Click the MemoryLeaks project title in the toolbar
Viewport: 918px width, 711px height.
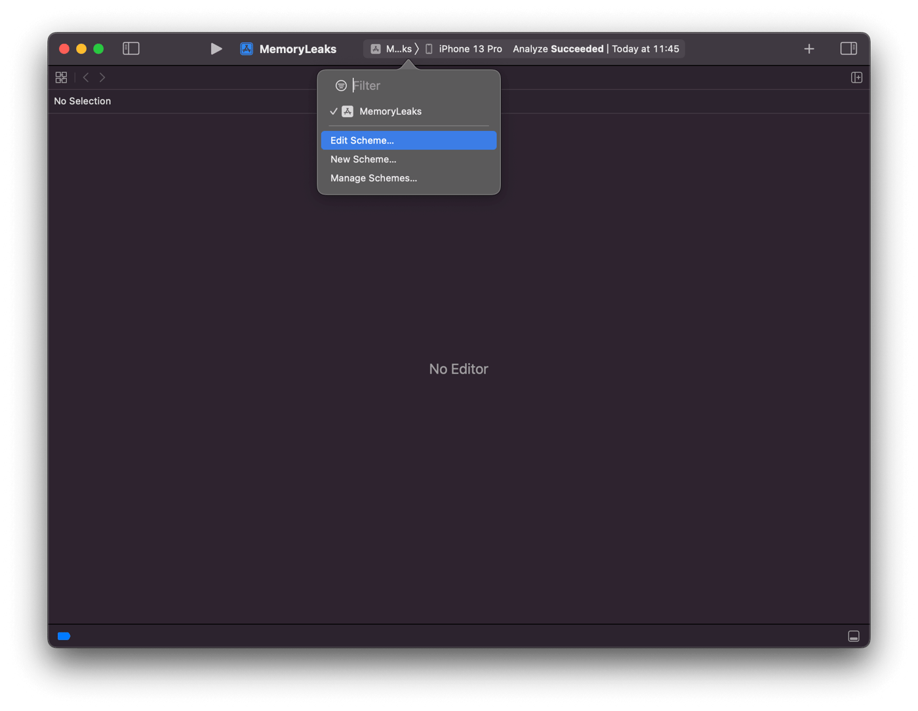click(298, 48)
